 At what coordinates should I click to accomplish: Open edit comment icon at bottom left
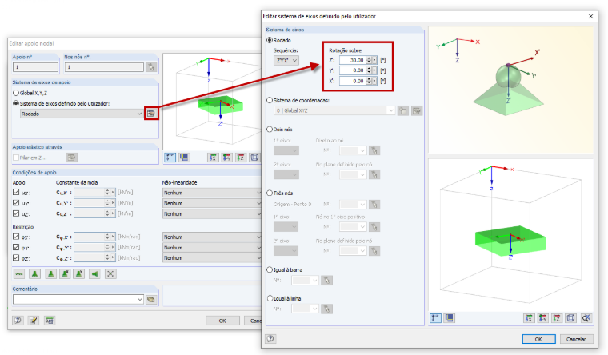[34, 321]
